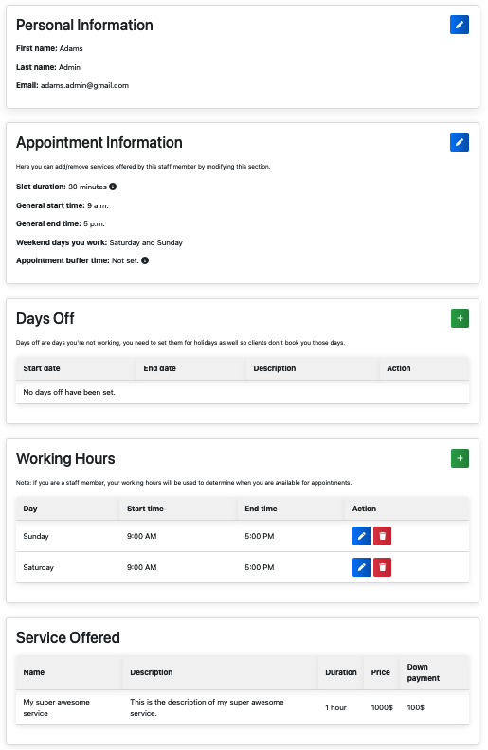The width and height of the screenshot is (488, 750).
Task: Delete Saturday working hours
Action: (382, 567)
